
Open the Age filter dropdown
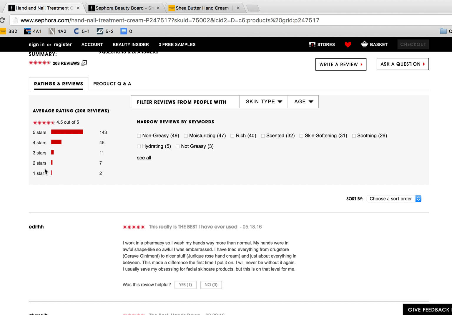pos(303,102)
